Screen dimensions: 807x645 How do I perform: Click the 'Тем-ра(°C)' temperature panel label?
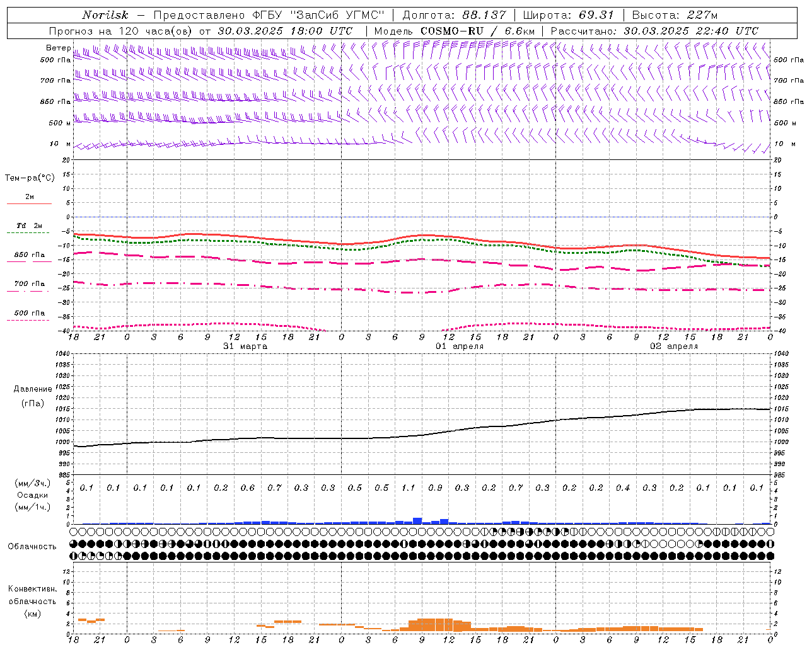(x=30, y=178)
